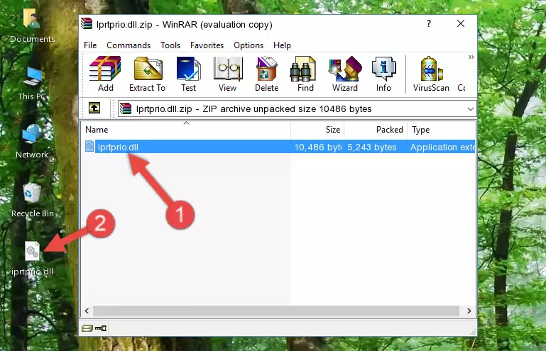The height and width of the screenshot is (351, 546).
Task: Open the Commands menu
Action: coord(129,45)
